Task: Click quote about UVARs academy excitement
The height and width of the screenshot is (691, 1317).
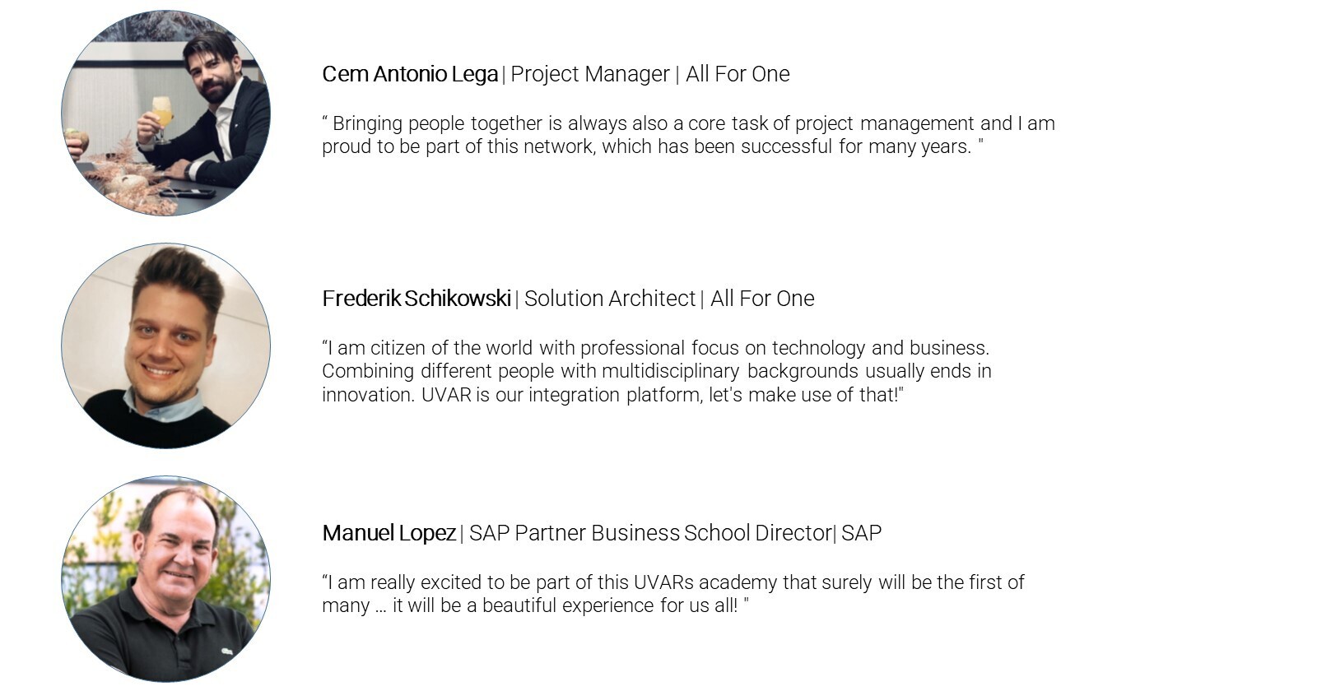Action: tap(673, 594)
